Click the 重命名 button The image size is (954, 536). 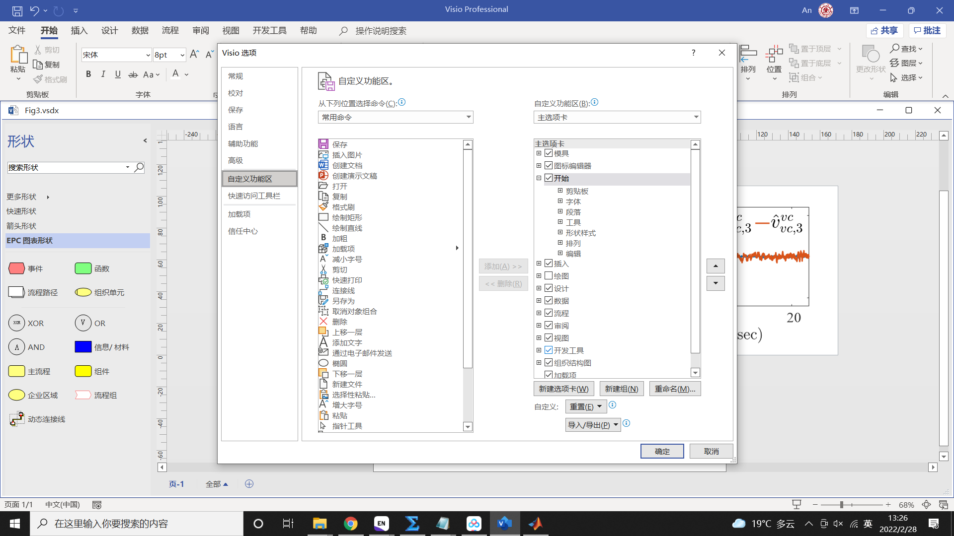pos(675,389)
